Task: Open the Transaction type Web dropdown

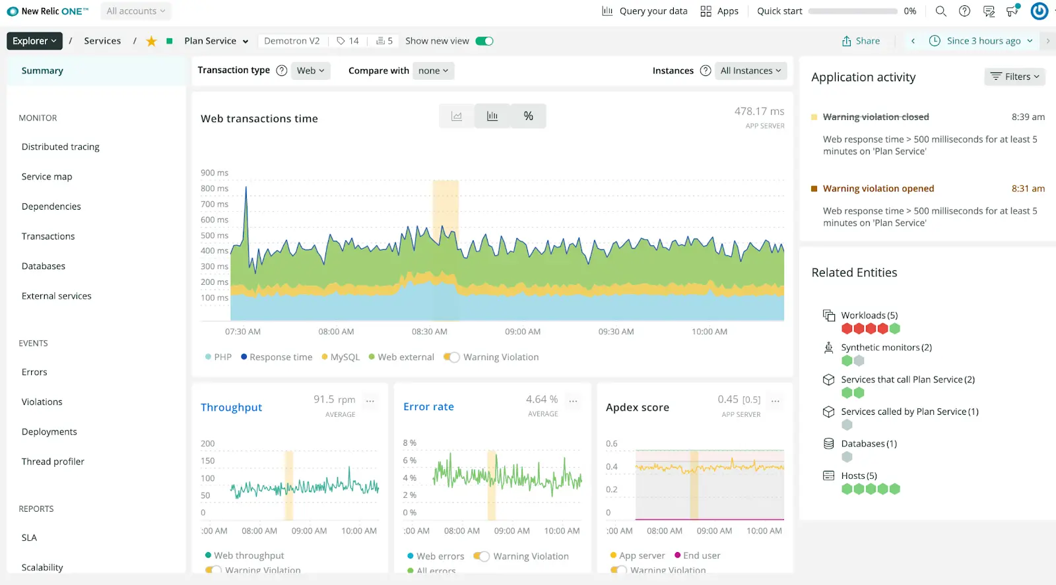Action: point(310,71)
